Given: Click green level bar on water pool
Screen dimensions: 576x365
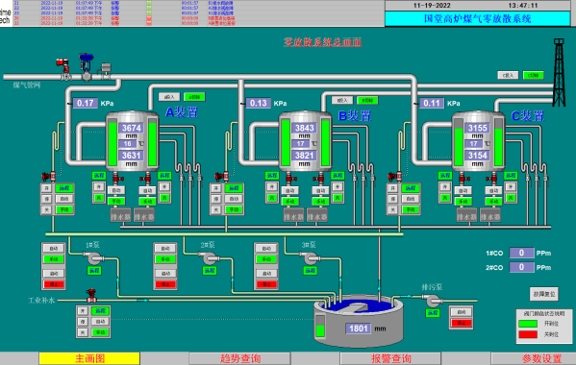Looking at the screenshot, I should [320, 327].
